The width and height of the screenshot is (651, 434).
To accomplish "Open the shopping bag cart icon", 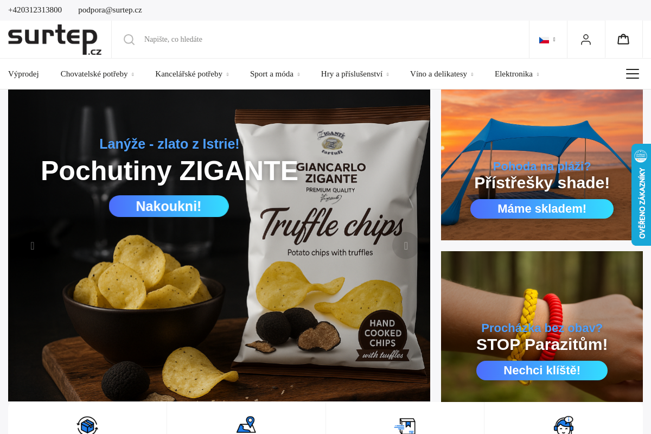I will (x=623, y=39).
